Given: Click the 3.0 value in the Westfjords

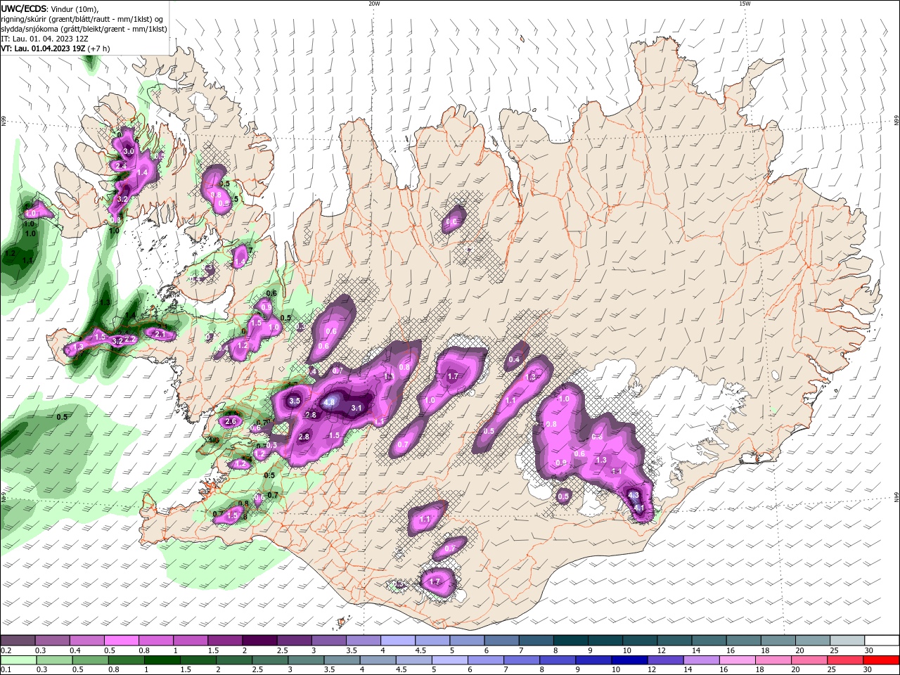Looking at the screenshot, I should 129,152.
